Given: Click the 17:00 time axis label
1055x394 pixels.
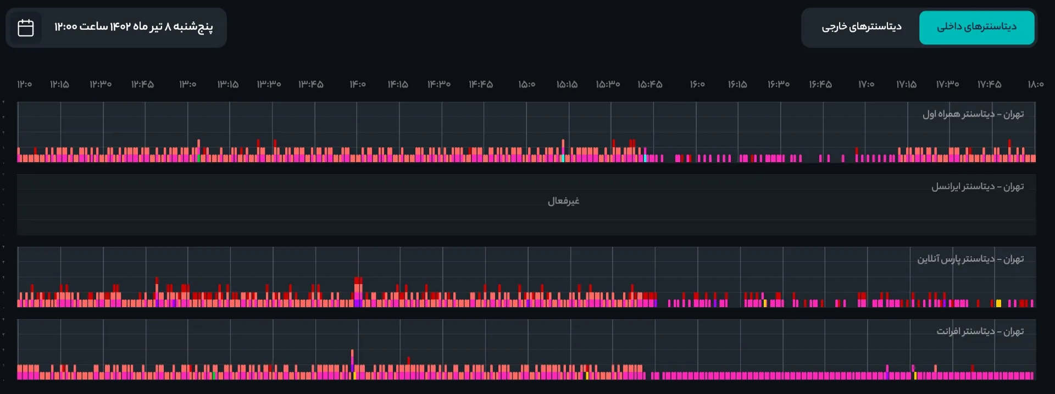Looking at the screenshot, I should [x=866, y=85].
